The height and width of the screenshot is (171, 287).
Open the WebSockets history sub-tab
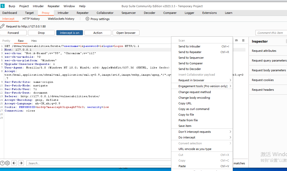(61, 19)
